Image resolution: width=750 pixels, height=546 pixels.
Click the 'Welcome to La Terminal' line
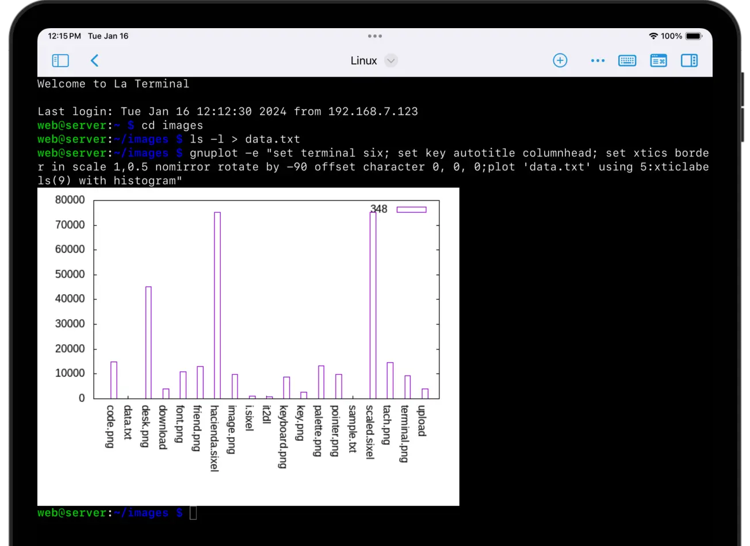point(113,84)
